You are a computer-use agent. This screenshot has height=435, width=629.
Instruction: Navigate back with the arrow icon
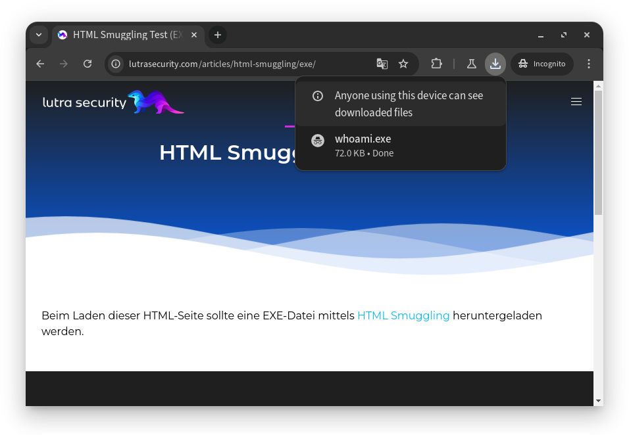40,64
